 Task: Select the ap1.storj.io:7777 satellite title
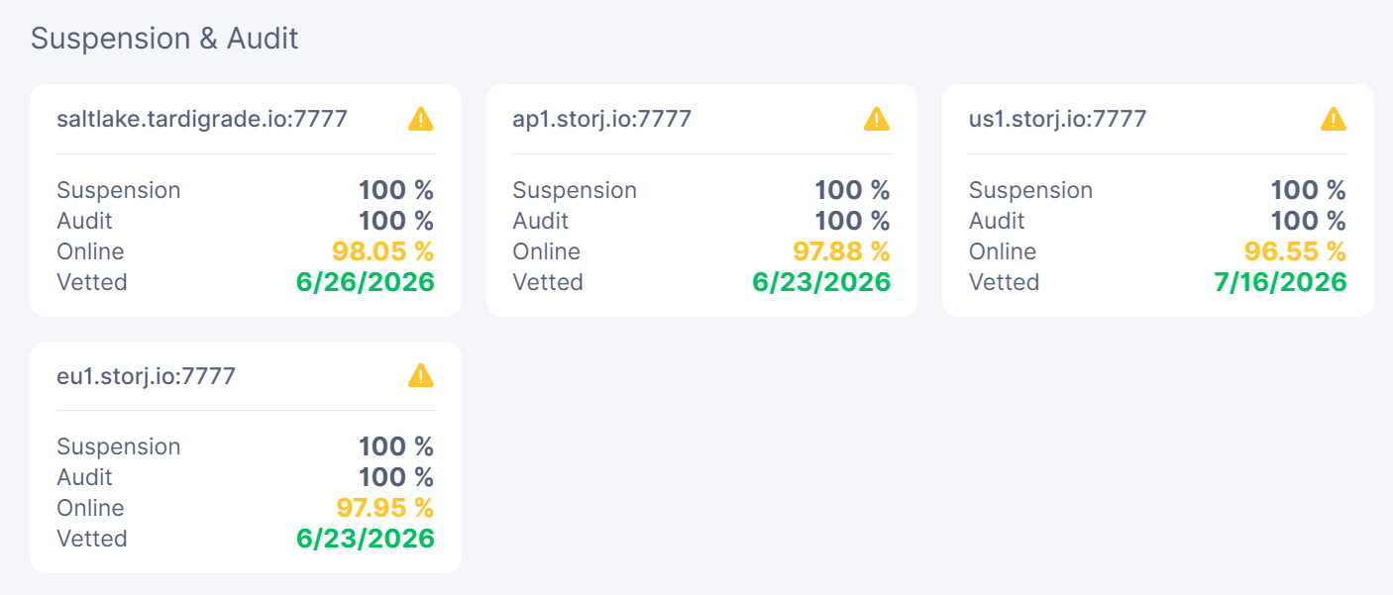(x=602, y=119)
